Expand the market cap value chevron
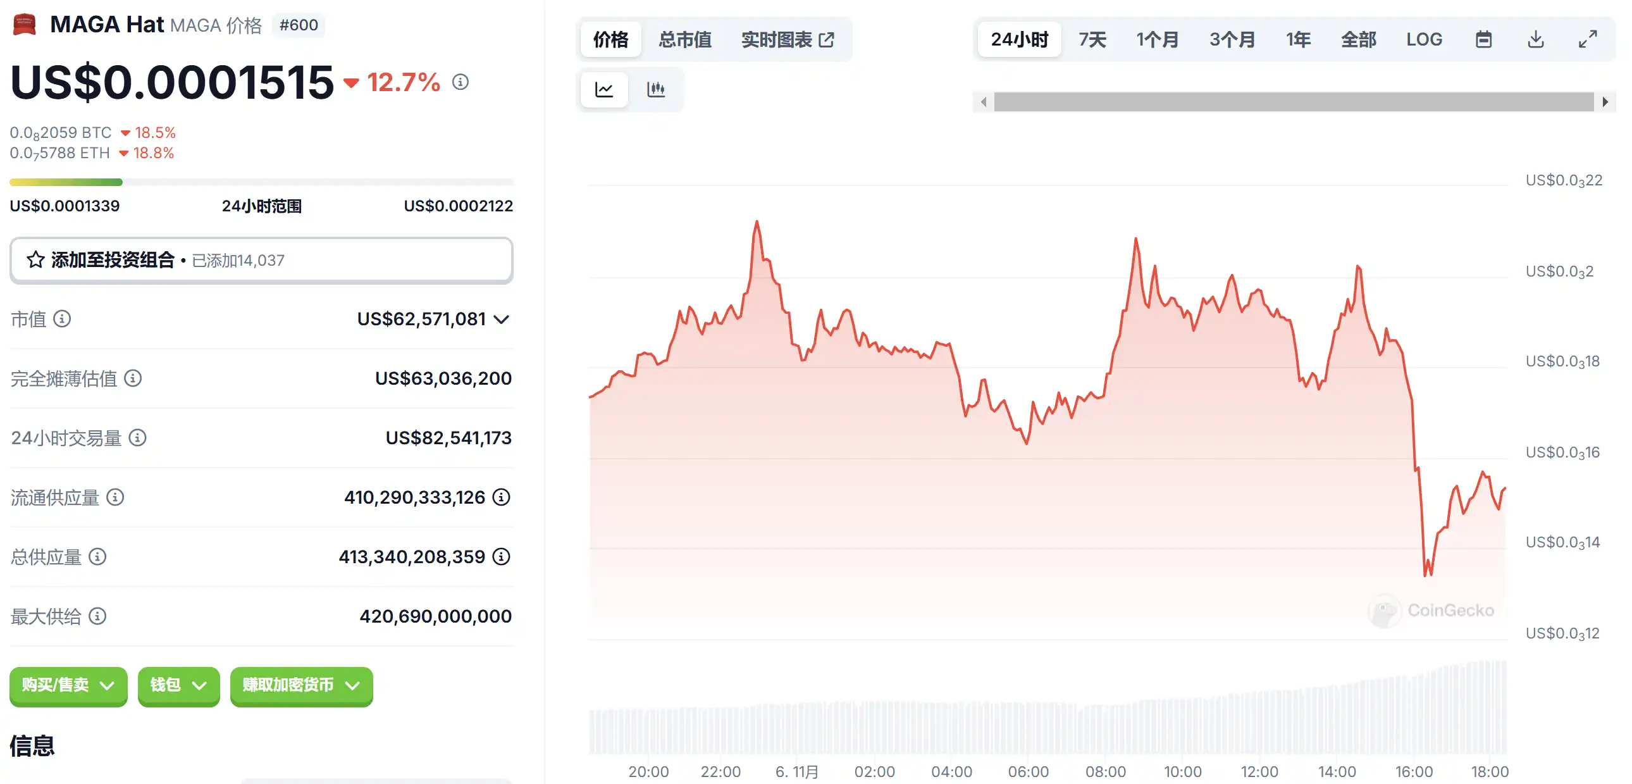1632x784 pixels. pos(501,319)
